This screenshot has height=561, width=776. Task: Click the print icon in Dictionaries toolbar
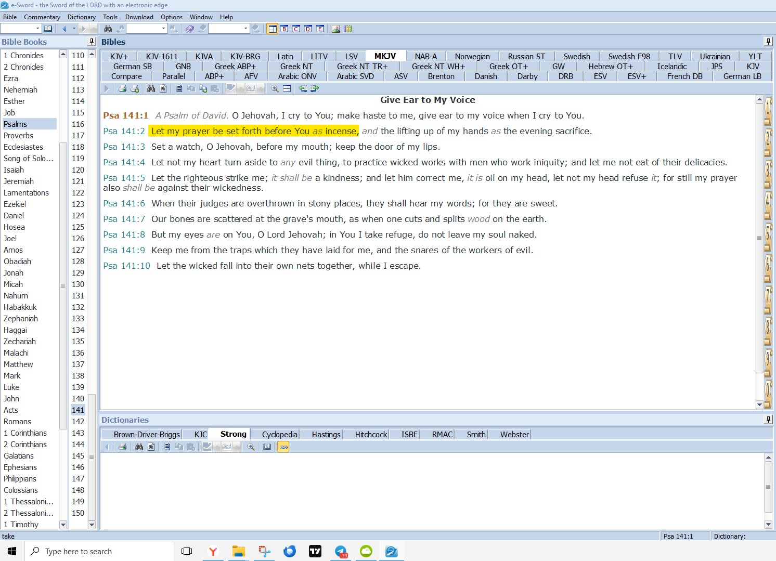click(x=123, y=447)
